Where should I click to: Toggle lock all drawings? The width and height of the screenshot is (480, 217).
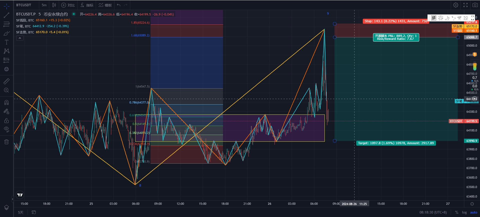tap(6, 120)
